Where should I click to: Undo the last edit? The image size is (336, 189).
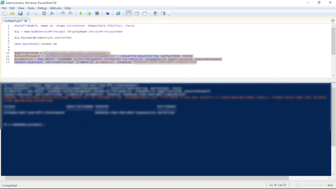pos(62,13)
